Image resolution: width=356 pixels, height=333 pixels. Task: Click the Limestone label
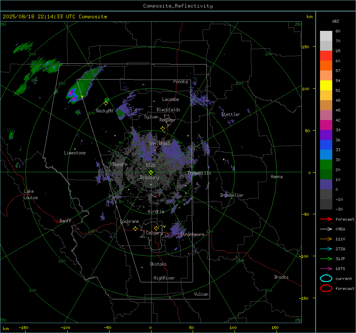point(75,153)
